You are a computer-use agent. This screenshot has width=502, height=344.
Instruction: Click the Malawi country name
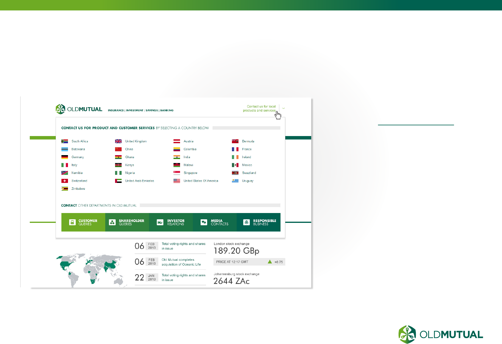(x=188, y=165)
